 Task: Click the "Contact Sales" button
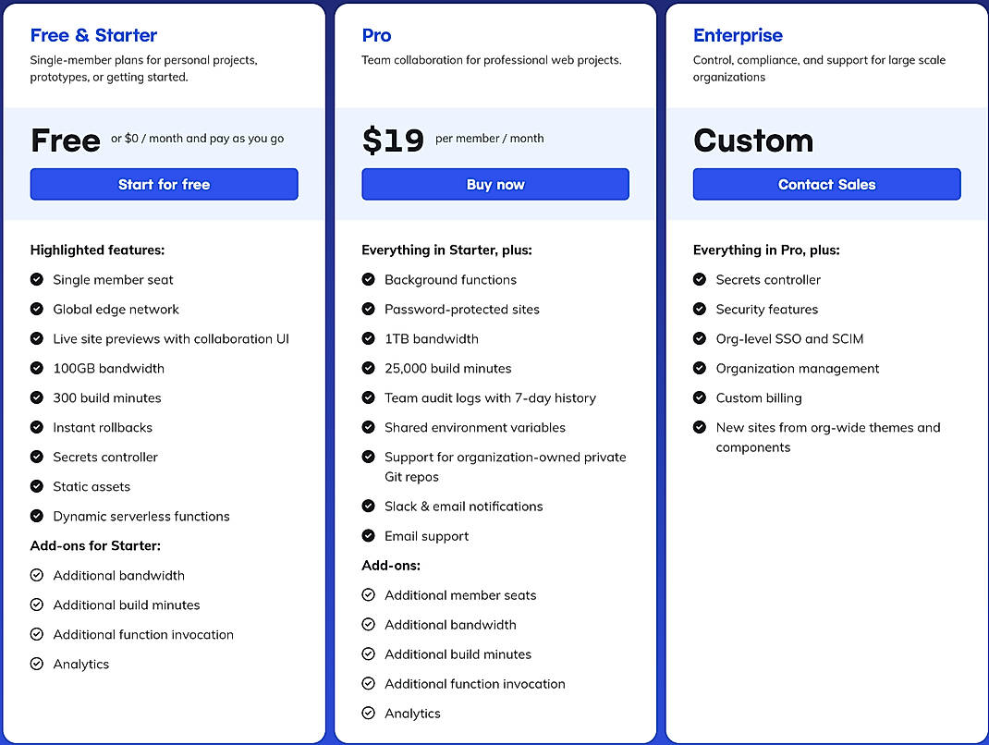click(826, 184)
